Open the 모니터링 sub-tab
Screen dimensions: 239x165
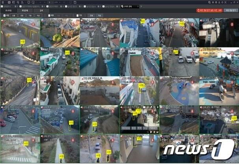click(x=8, y=11)
